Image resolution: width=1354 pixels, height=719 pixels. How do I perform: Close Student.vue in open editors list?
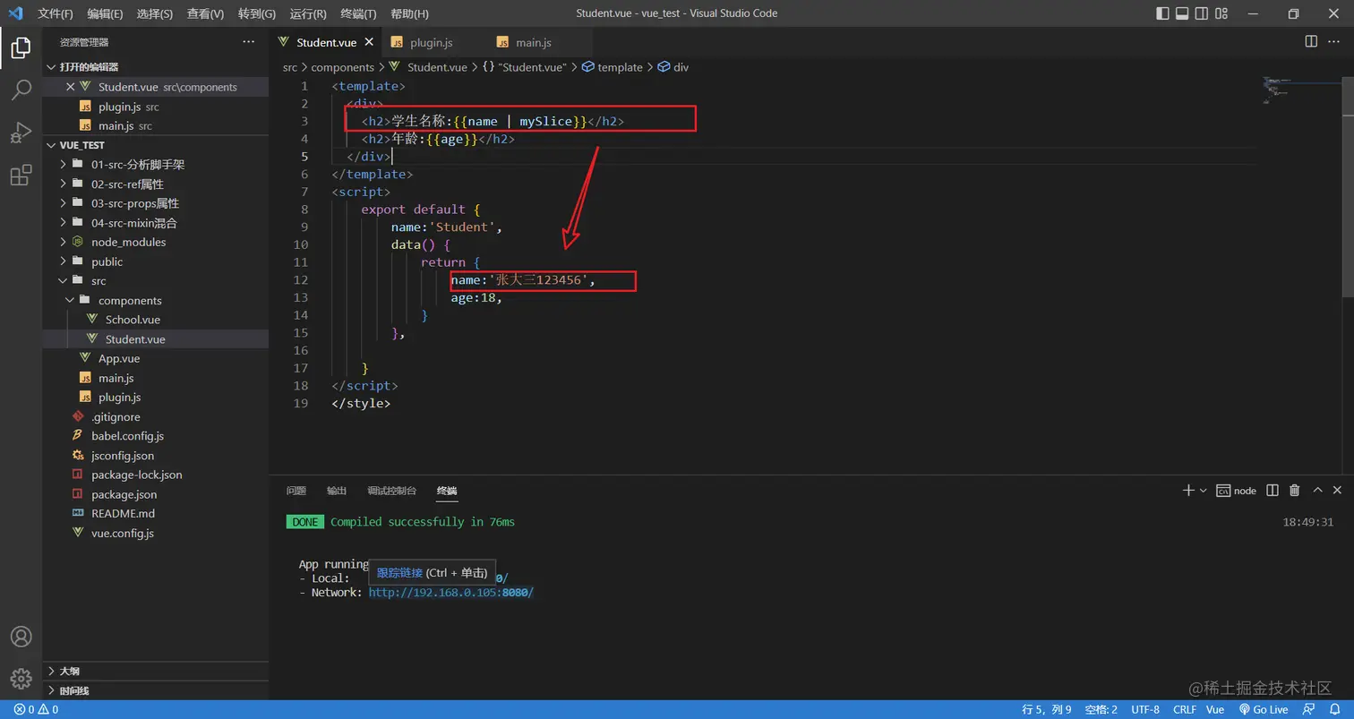pos(70,87)
